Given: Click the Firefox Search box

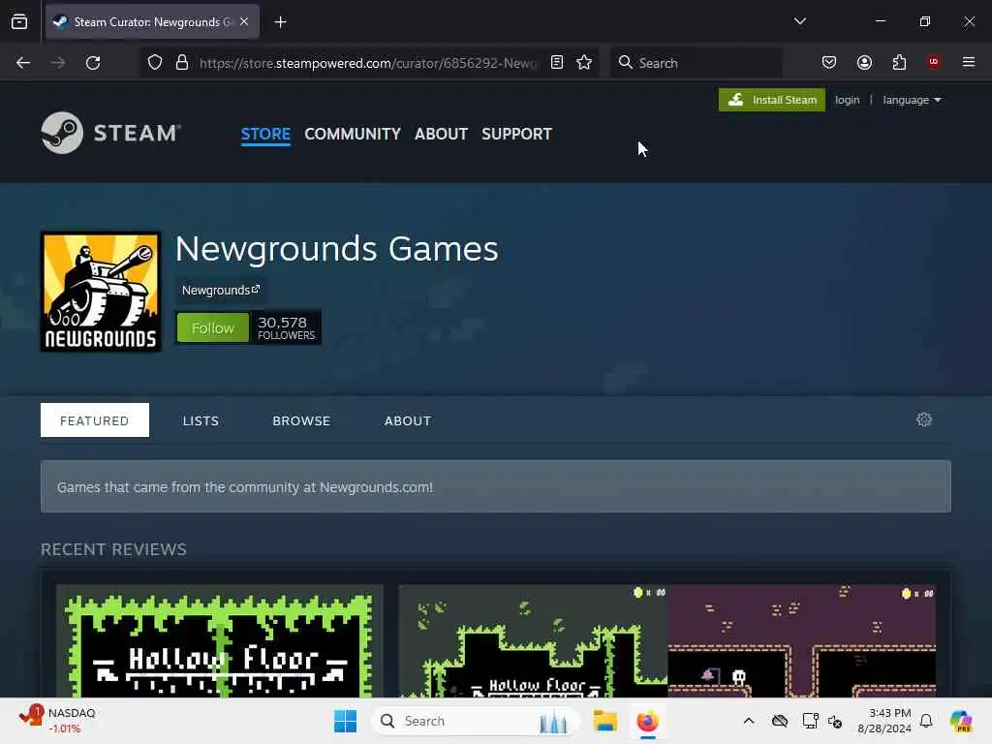Looking at the screenshot, I should (x=696, y=63).
